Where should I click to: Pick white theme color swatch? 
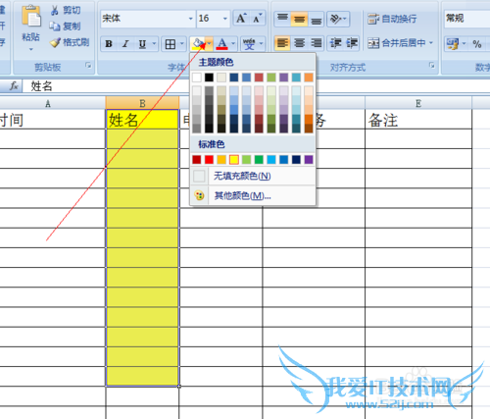coord(197,78)
